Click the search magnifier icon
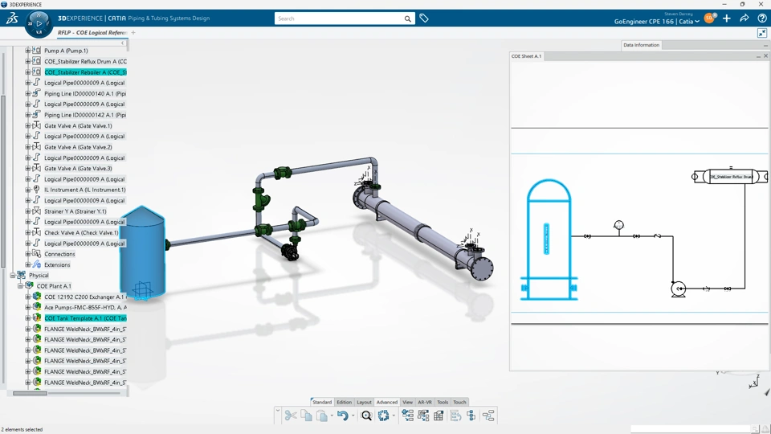The width and height of the screenshot is (771, 434). 408,18
